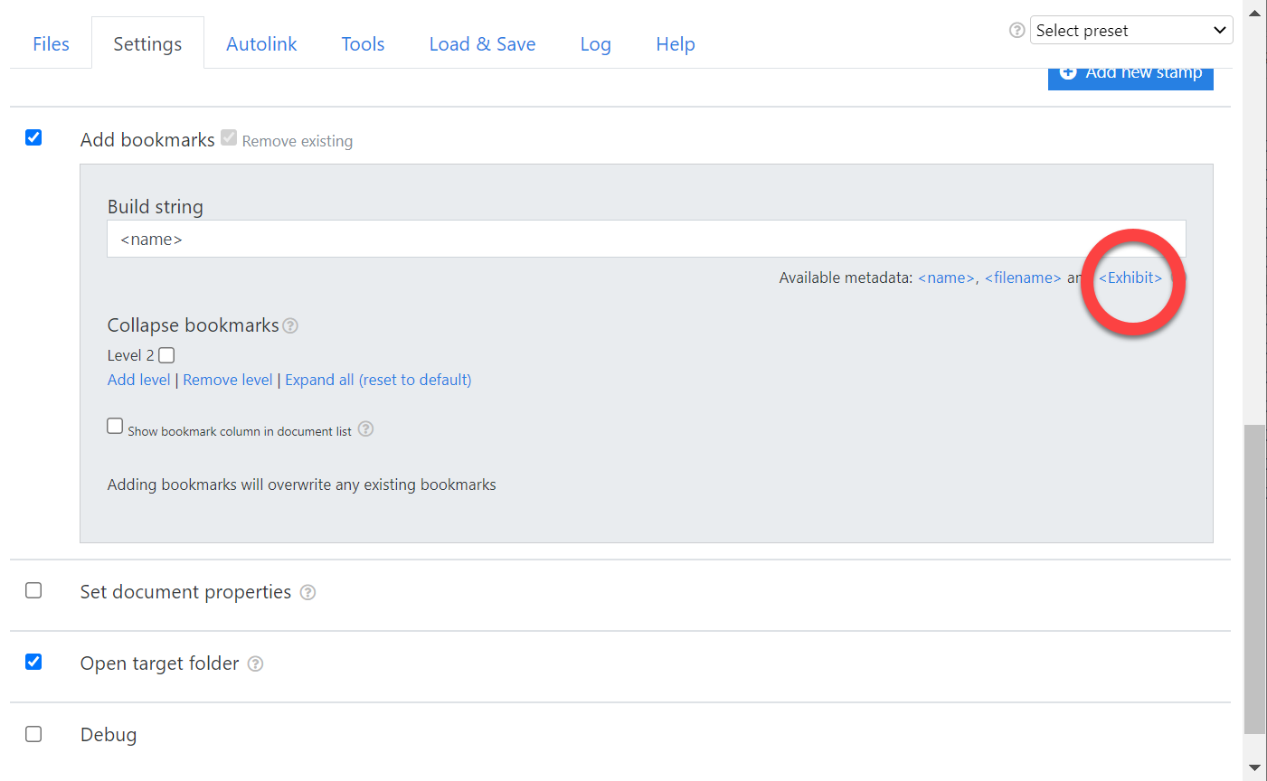Click Expand all to reset bookmarks
Screen dimensions: 1267x781
coord(378,380)
